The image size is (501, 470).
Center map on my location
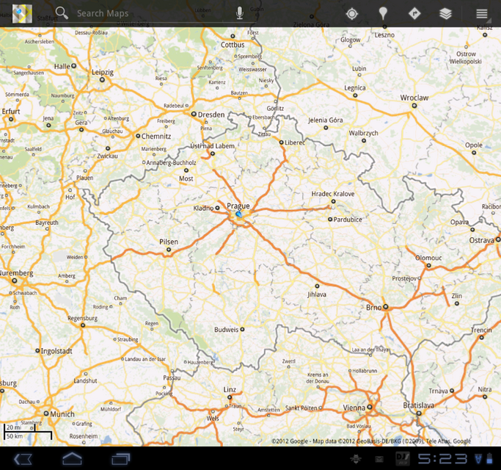352,13
